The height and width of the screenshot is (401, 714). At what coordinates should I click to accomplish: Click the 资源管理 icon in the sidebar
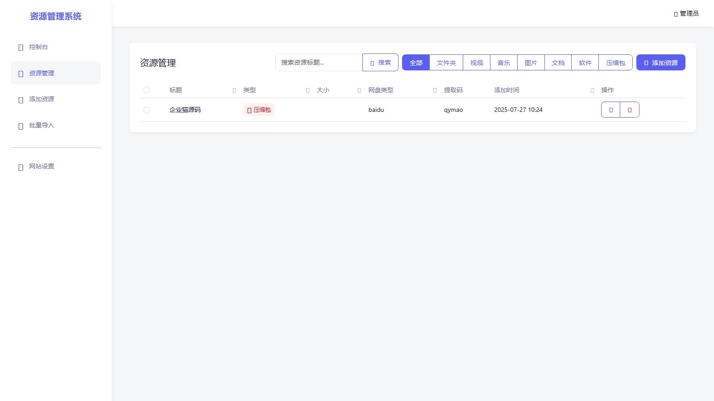21,74
